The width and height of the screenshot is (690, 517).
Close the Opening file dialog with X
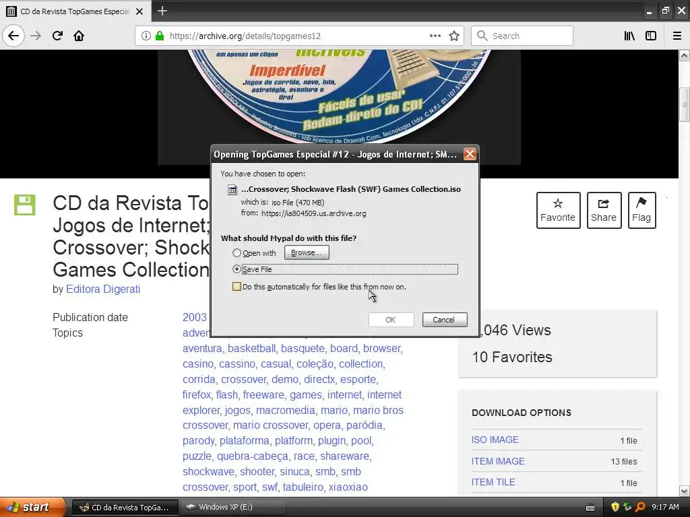(x=470, y=154)
